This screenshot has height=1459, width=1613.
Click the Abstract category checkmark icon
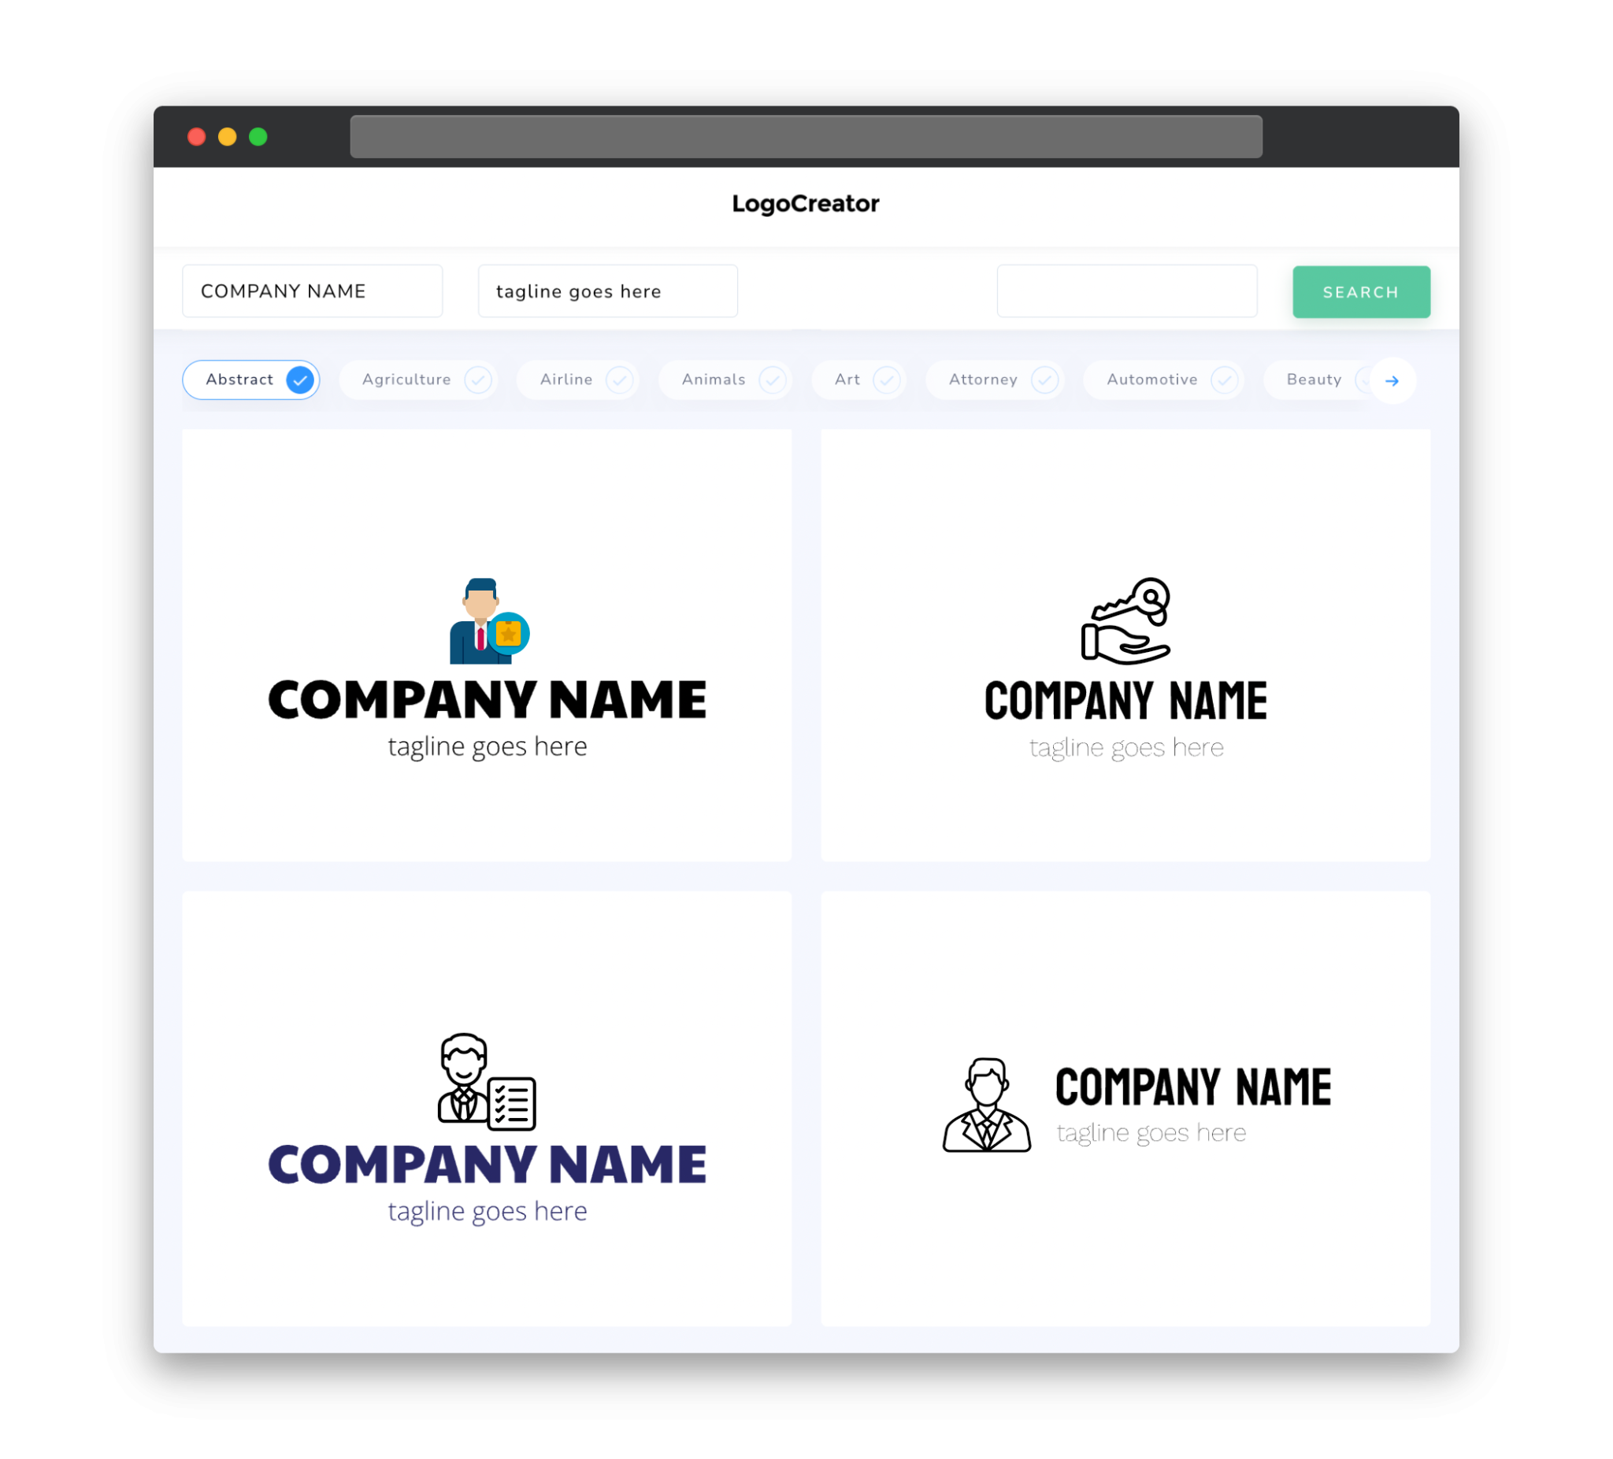pyautogui.click(x=299, y=380)
